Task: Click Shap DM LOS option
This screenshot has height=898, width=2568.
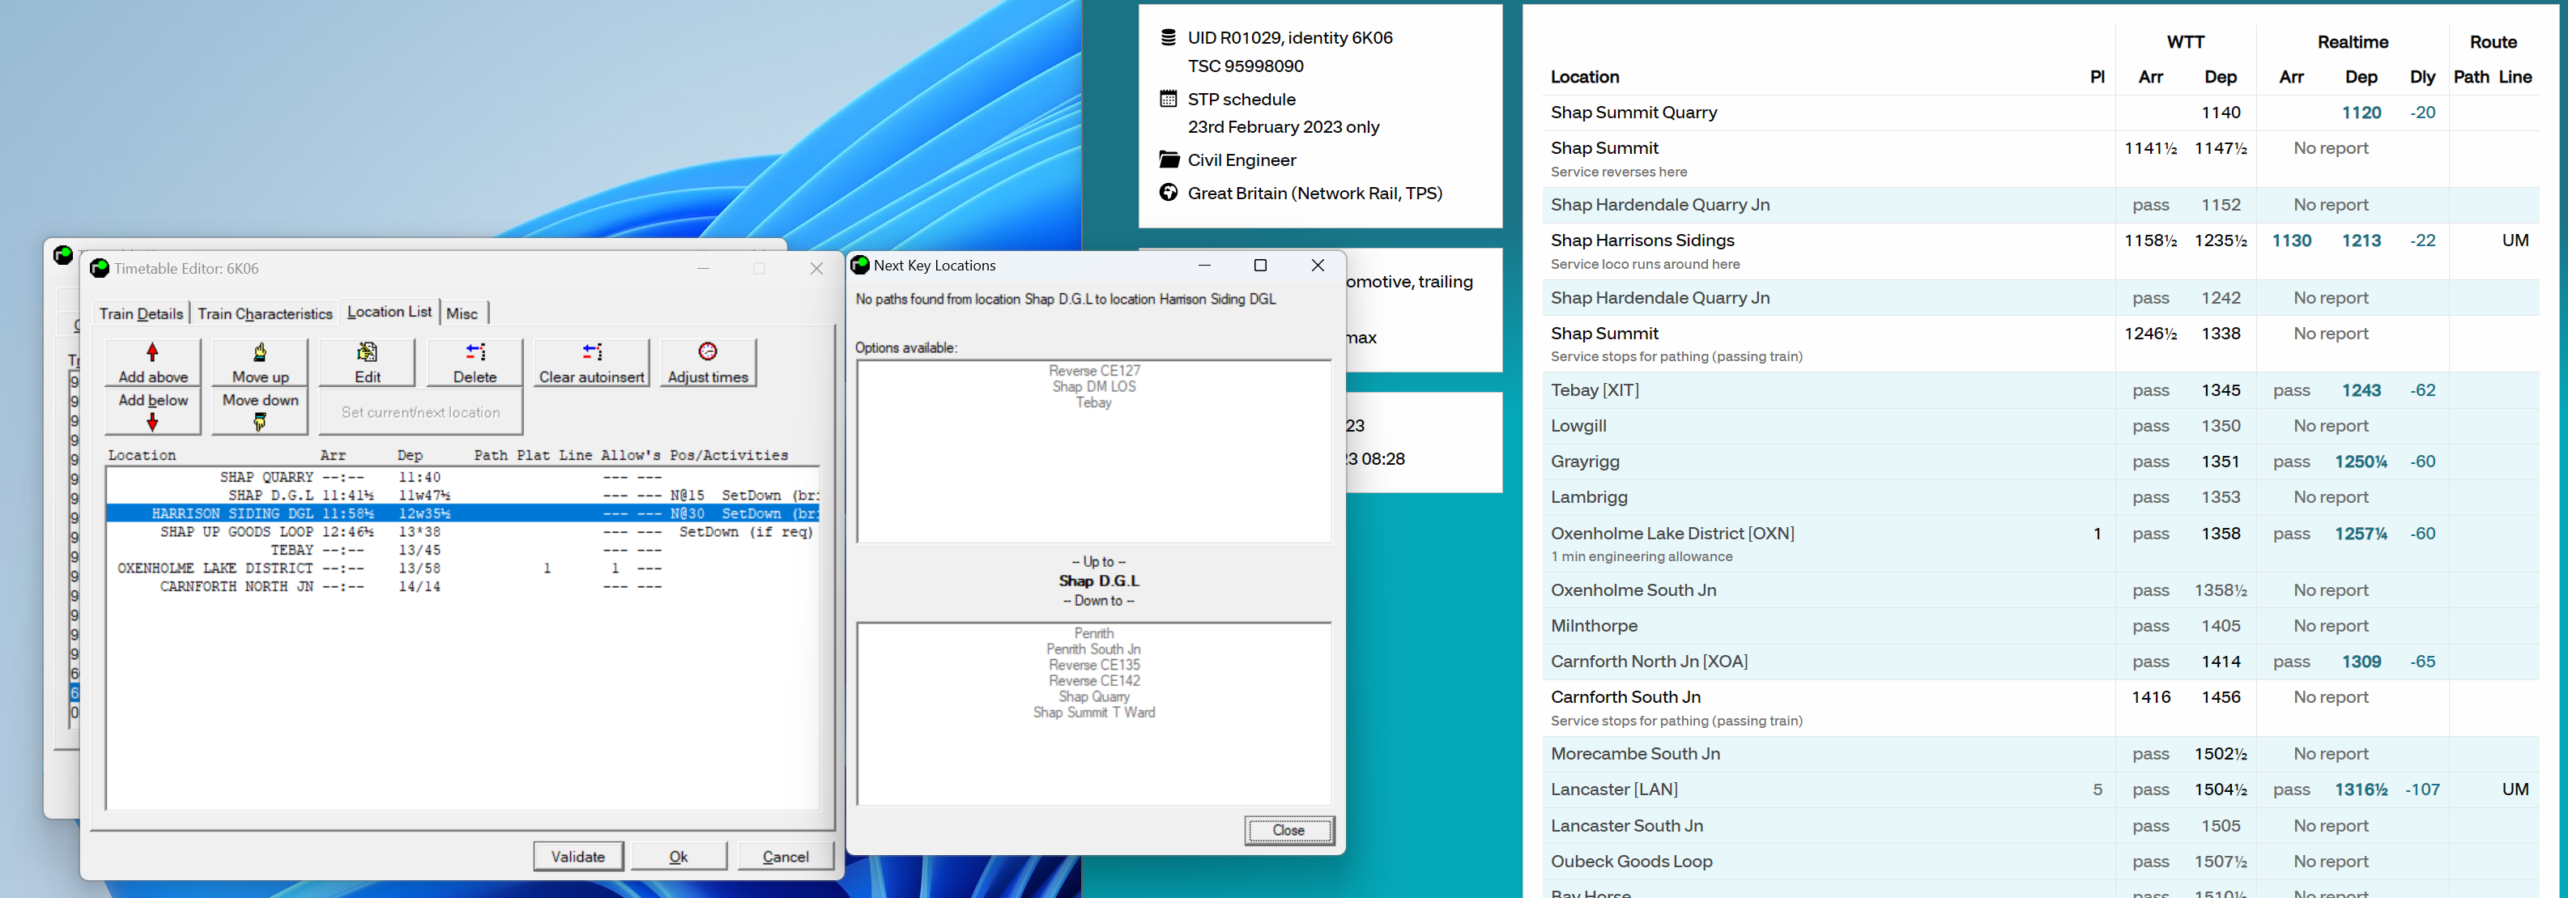Action: point(1093,387)
